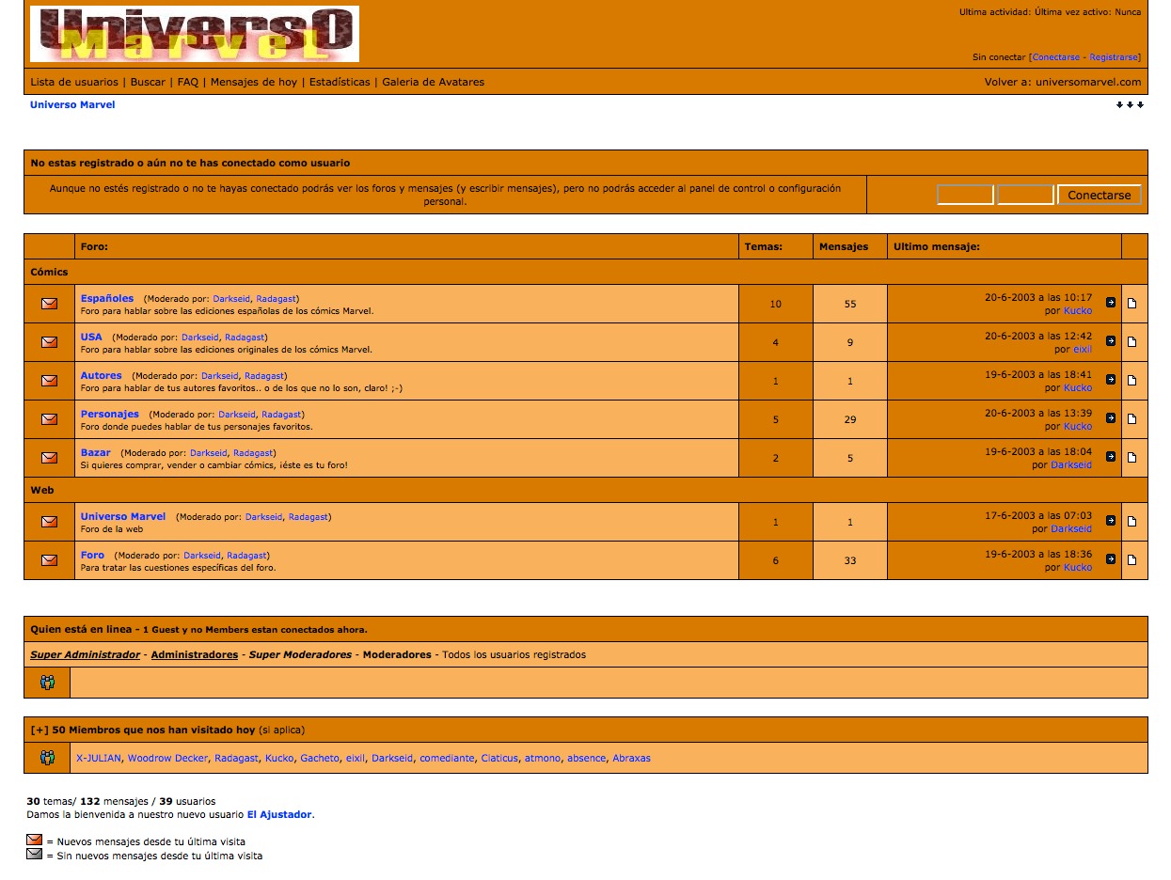Viewport: 1171px width, 880px height.
Task: Click the Registrarse link in the header
Action: pos(1113,57)
